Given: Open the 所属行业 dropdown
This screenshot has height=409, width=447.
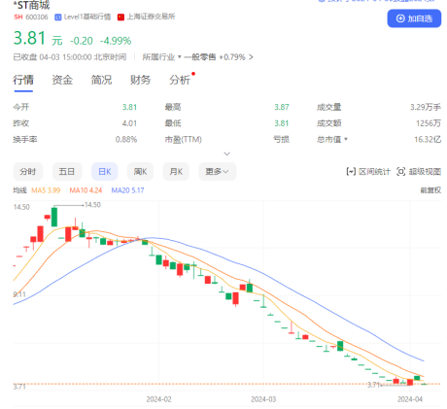Looking at the screenshot, I should [x=161, y=57].
